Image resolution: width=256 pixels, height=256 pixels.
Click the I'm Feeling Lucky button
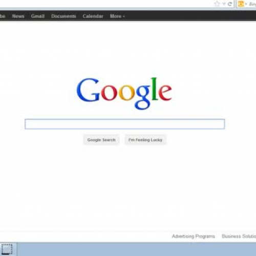[x=145, y=140]
